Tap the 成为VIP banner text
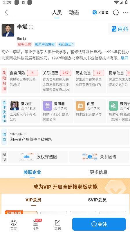Image resolution: width=130 pixels, height=233 pixels. coord(66,187)
